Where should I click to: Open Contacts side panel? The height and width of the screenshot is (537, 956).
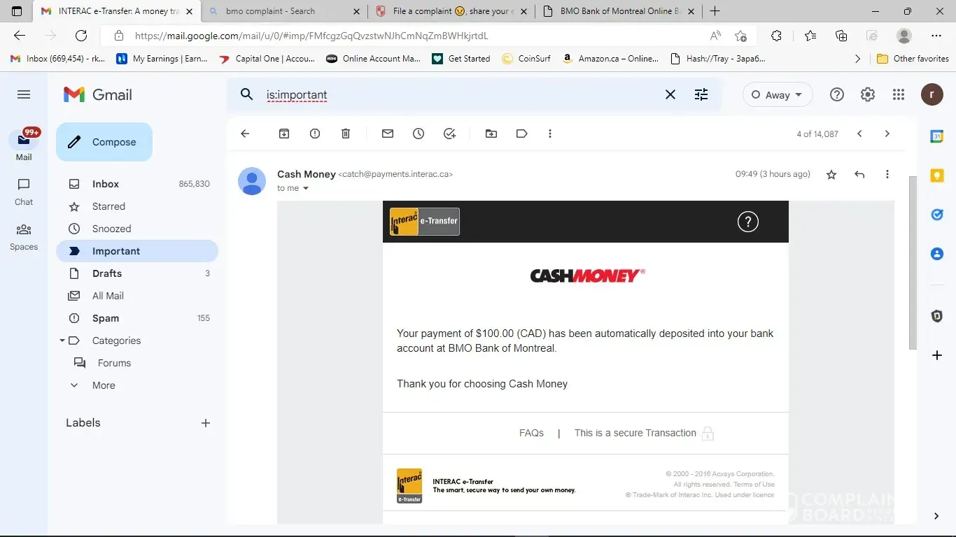point(937,254)
